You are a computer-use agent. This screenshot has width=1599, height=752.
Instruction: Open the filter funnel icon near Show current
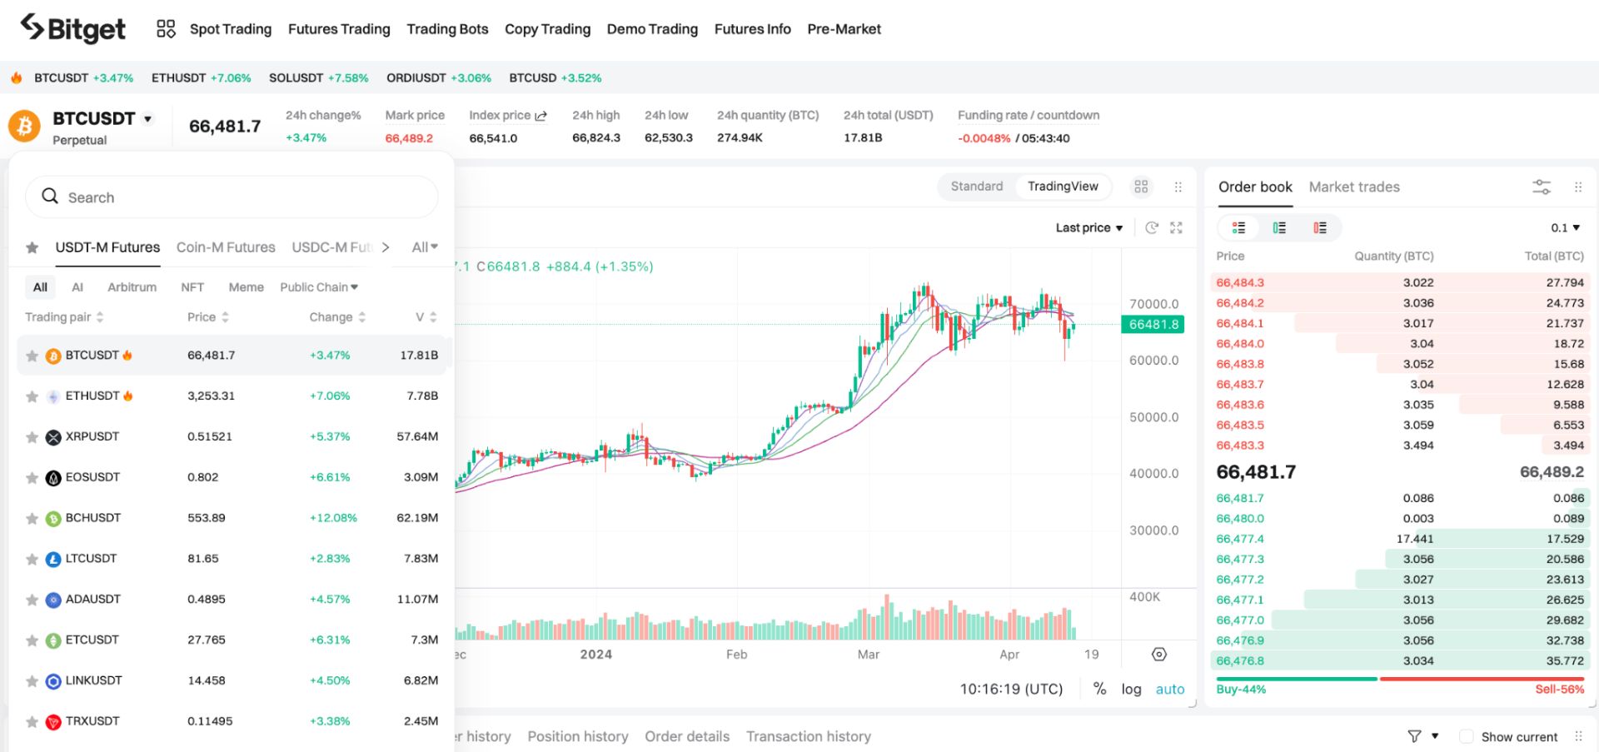click(1413, 736)
